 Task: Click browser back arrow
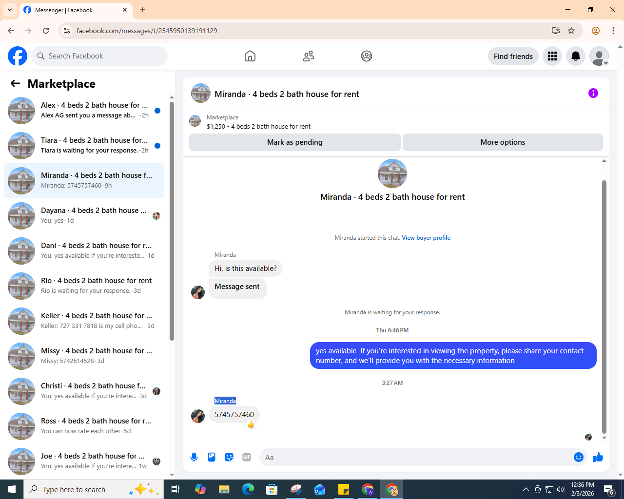pos(11,31)
